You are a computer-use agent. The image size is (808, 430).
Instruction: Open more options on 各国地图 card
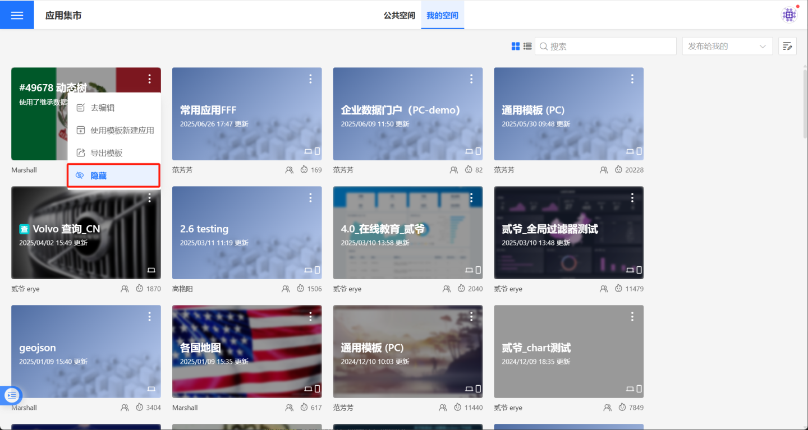310,317
